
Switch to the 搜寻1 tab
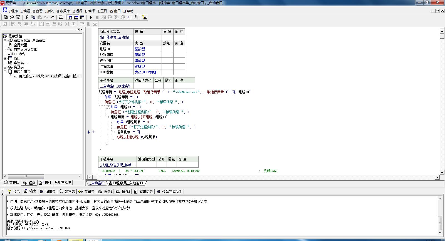[x=105, y=192]
